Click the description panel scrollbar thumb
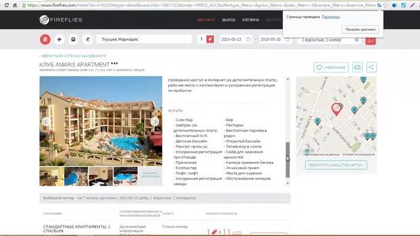Viewport: 420px width, 236px height. (287, 160)
